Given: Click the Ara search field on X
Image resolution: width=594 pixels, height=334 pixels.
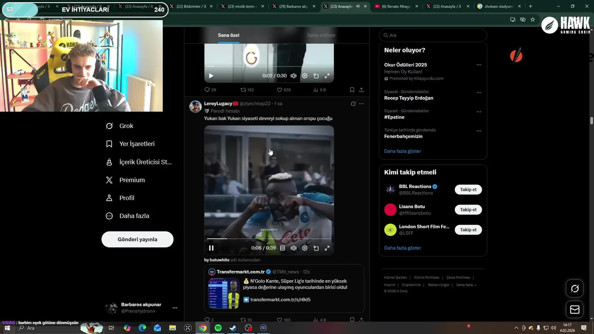Looking at the screenshot, I should pos(433,35).
